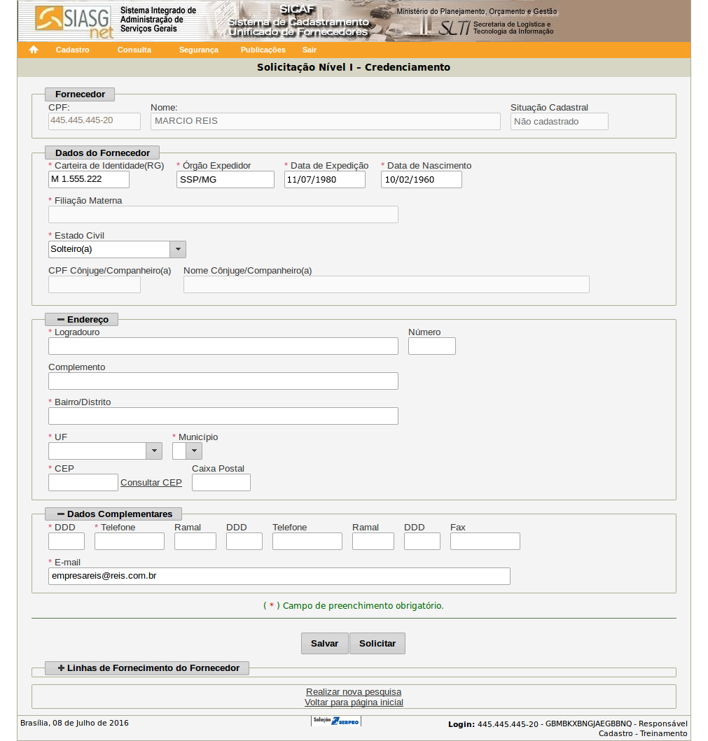The width and height of the screenshot is (708, 741).
Task: Edit the Data de Expedição field
Action: [x=325, y=180]
